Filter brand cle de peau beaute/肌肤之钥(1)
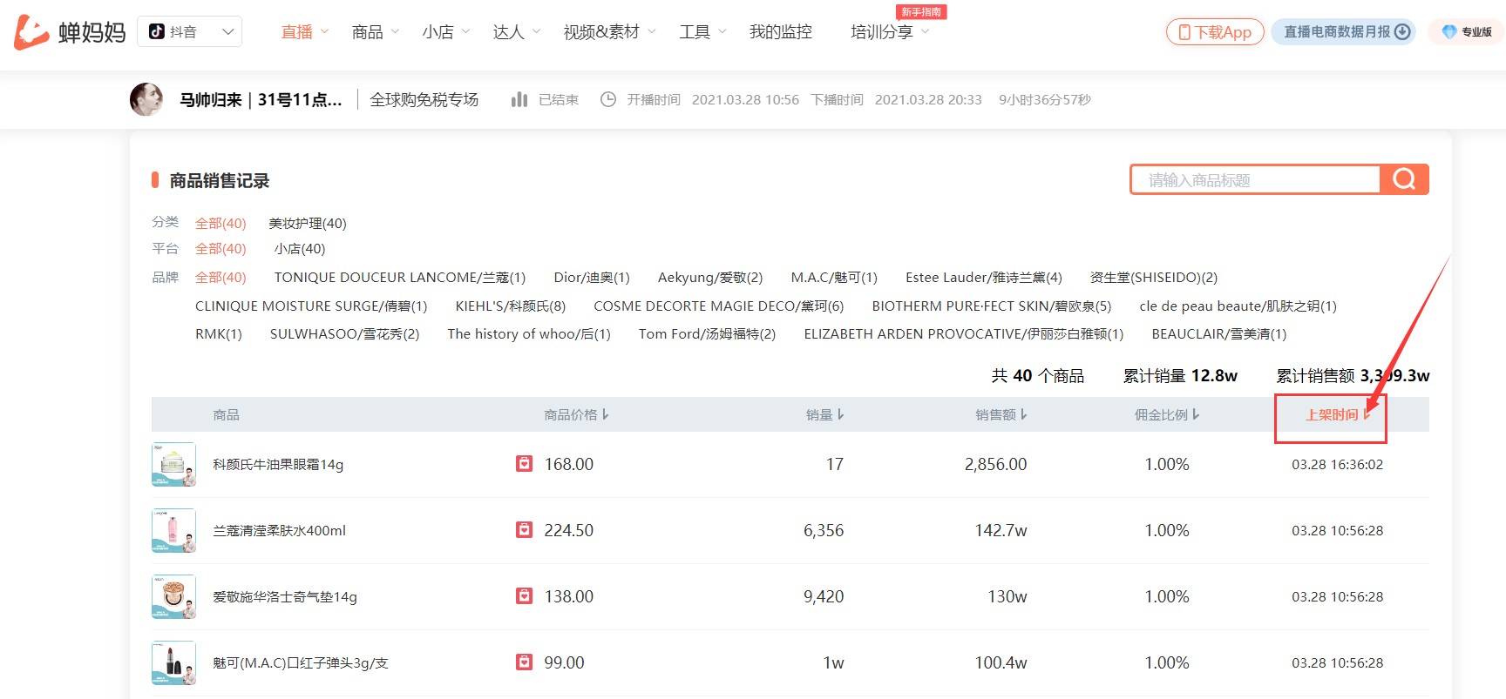 pyautogui.click(x=1238, y=306)
